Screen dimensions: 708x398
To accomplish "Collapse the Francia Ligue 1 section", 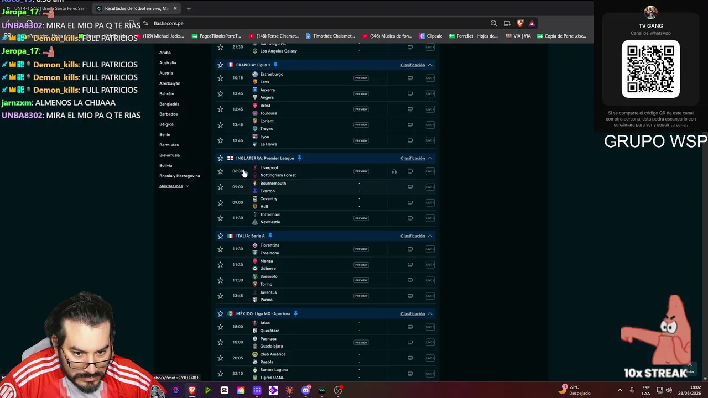I will tap(430, 65).
